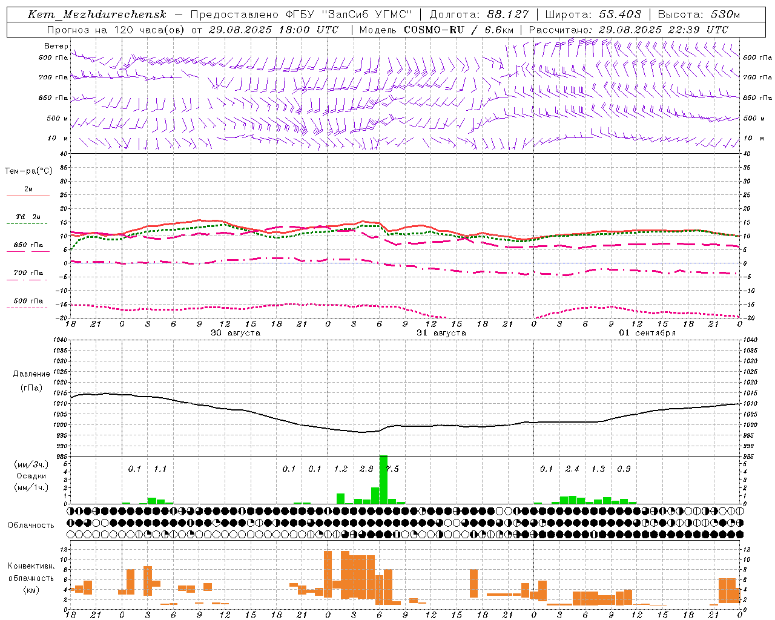Click the model name COSMO-RU / 6.6км
The height and width of the screenshot is (620, 775).
pyautogui.click(x=459, y=30)
